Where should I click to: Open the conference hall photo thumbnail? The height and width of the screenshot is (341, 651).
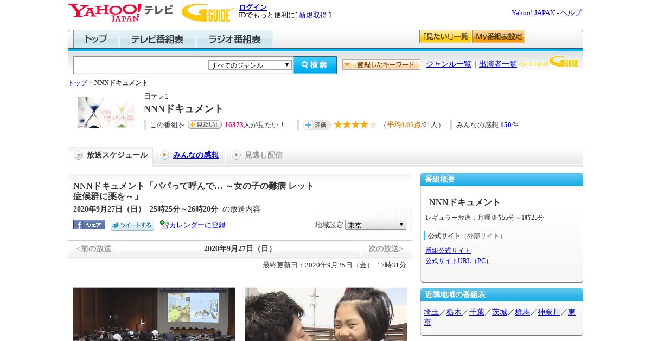tap(154, 314)
